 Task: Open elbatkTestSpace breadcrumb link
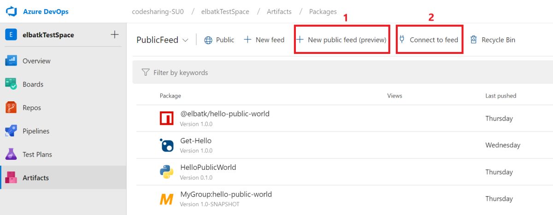coord(225,12)
